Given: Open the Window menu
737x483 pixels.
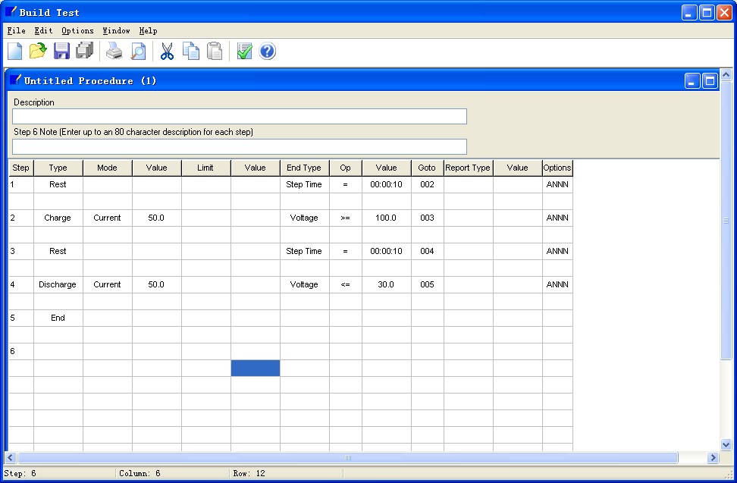Looking at the screenshot, I should [x=116, y=31].
